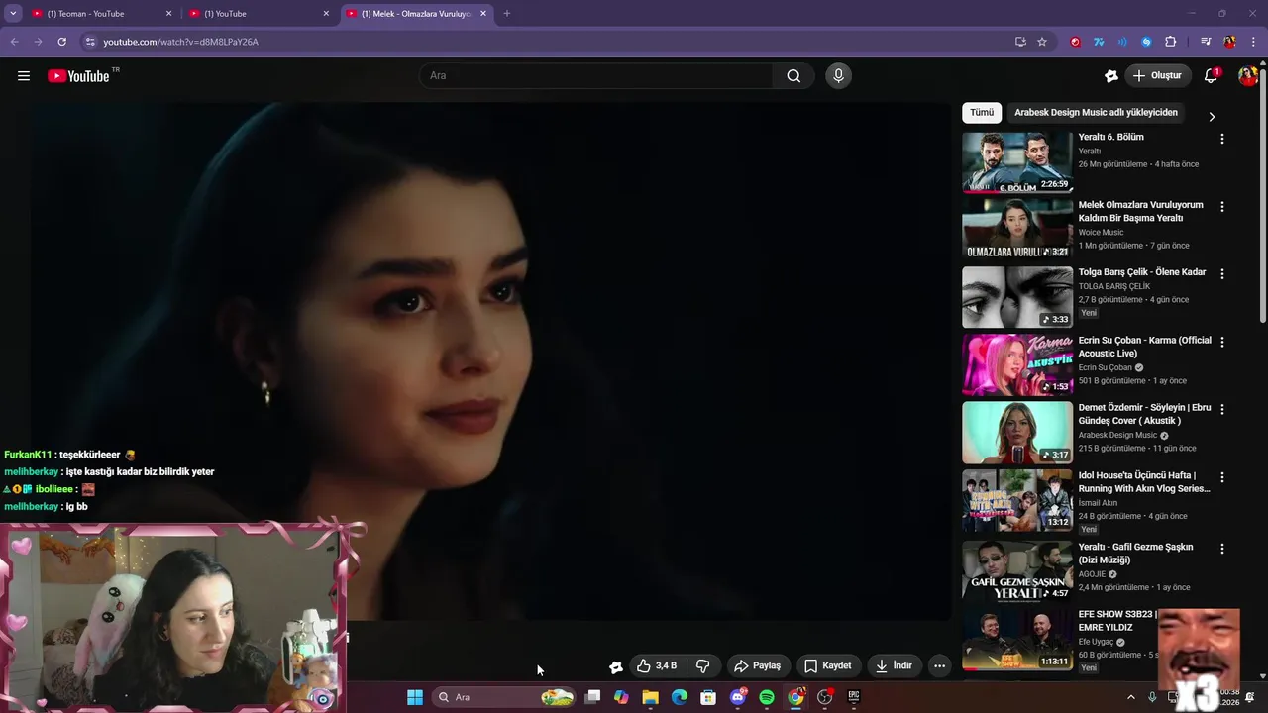Like the video with 3,4 B
Image resolution: width=1268 pixels, height=713 pixels.
click(x=657, y=665)
